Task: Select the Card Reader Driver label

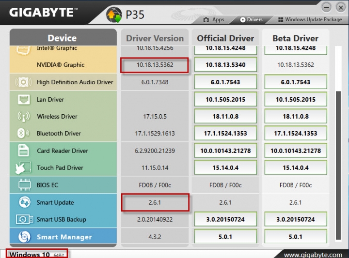Action: [x=63, y=151]
